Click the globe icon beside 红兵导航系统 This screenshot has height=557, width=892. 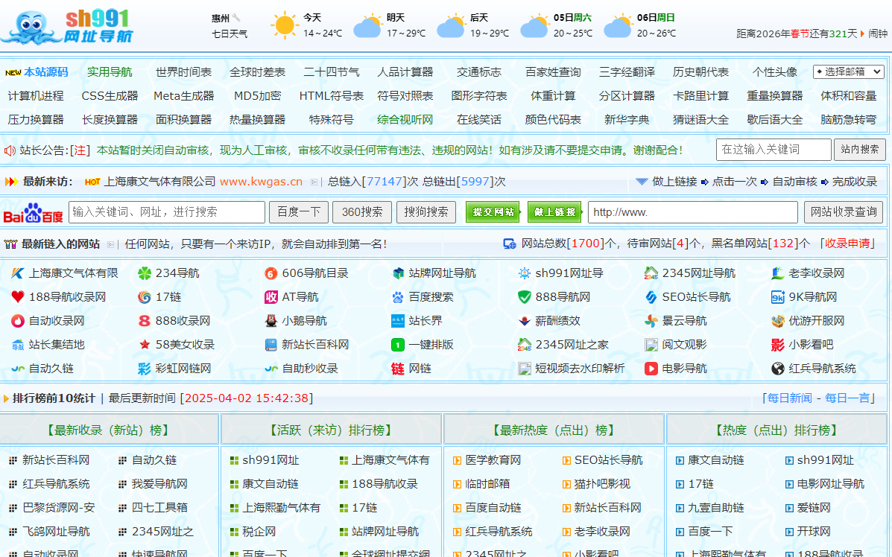tap(778, 369)
